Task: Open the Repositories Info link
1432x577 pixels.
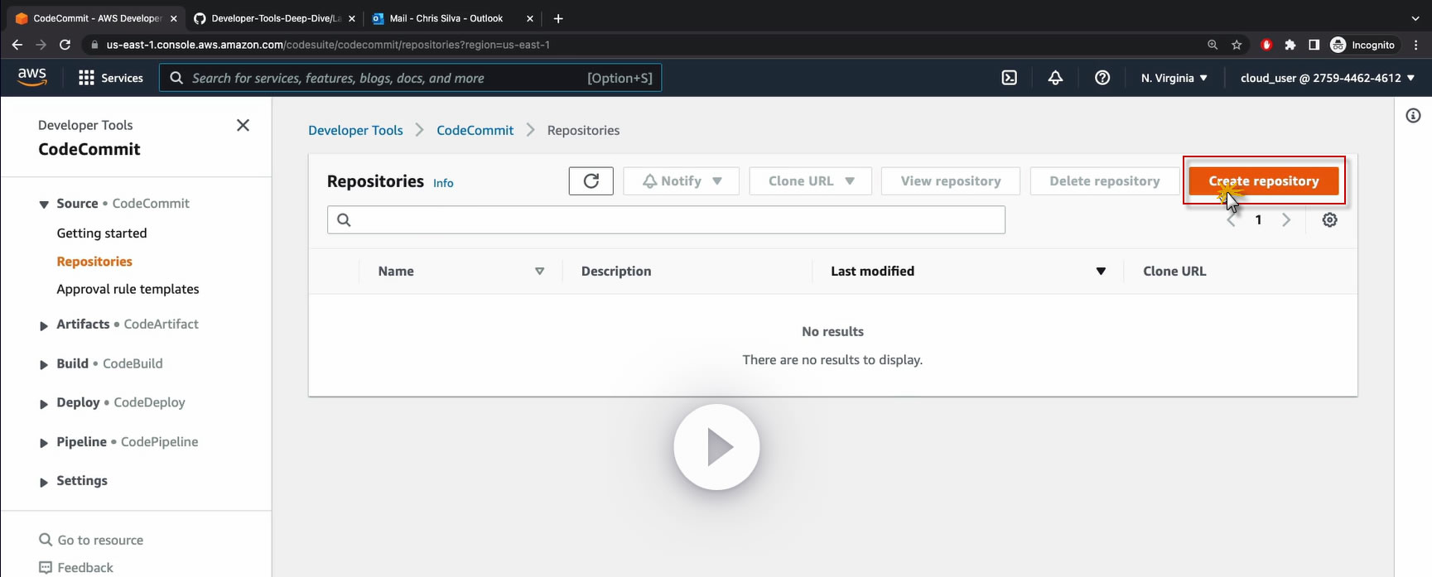Action: point(443,183)
